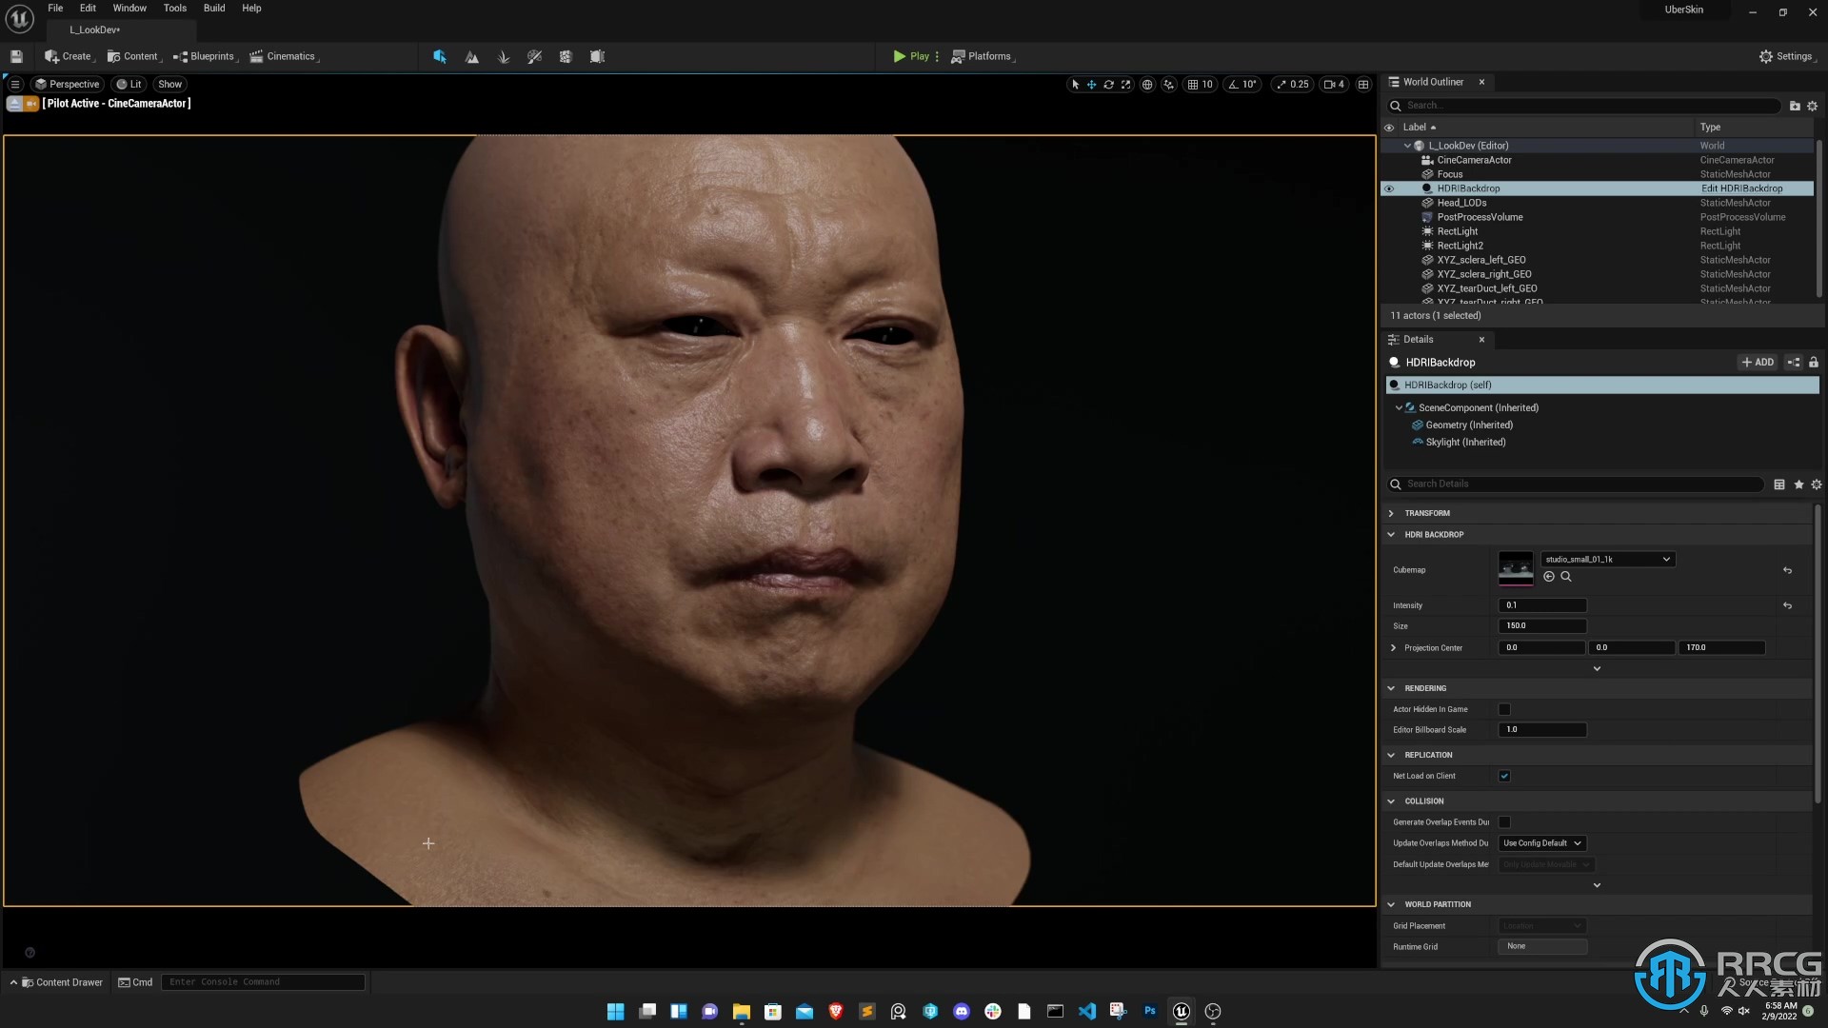Open viewport layout maximize icon
Image resolution: width=1828 pixels, height=1028 pixels.
[x=1363, y=84]
